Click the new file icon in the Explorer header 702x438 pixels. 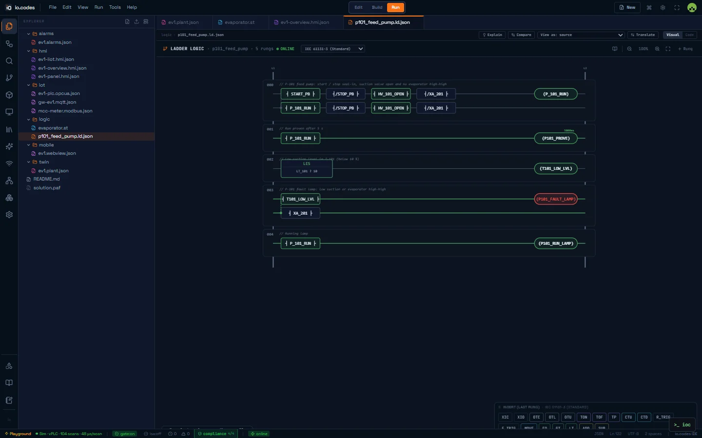click(x=127, y=21)
